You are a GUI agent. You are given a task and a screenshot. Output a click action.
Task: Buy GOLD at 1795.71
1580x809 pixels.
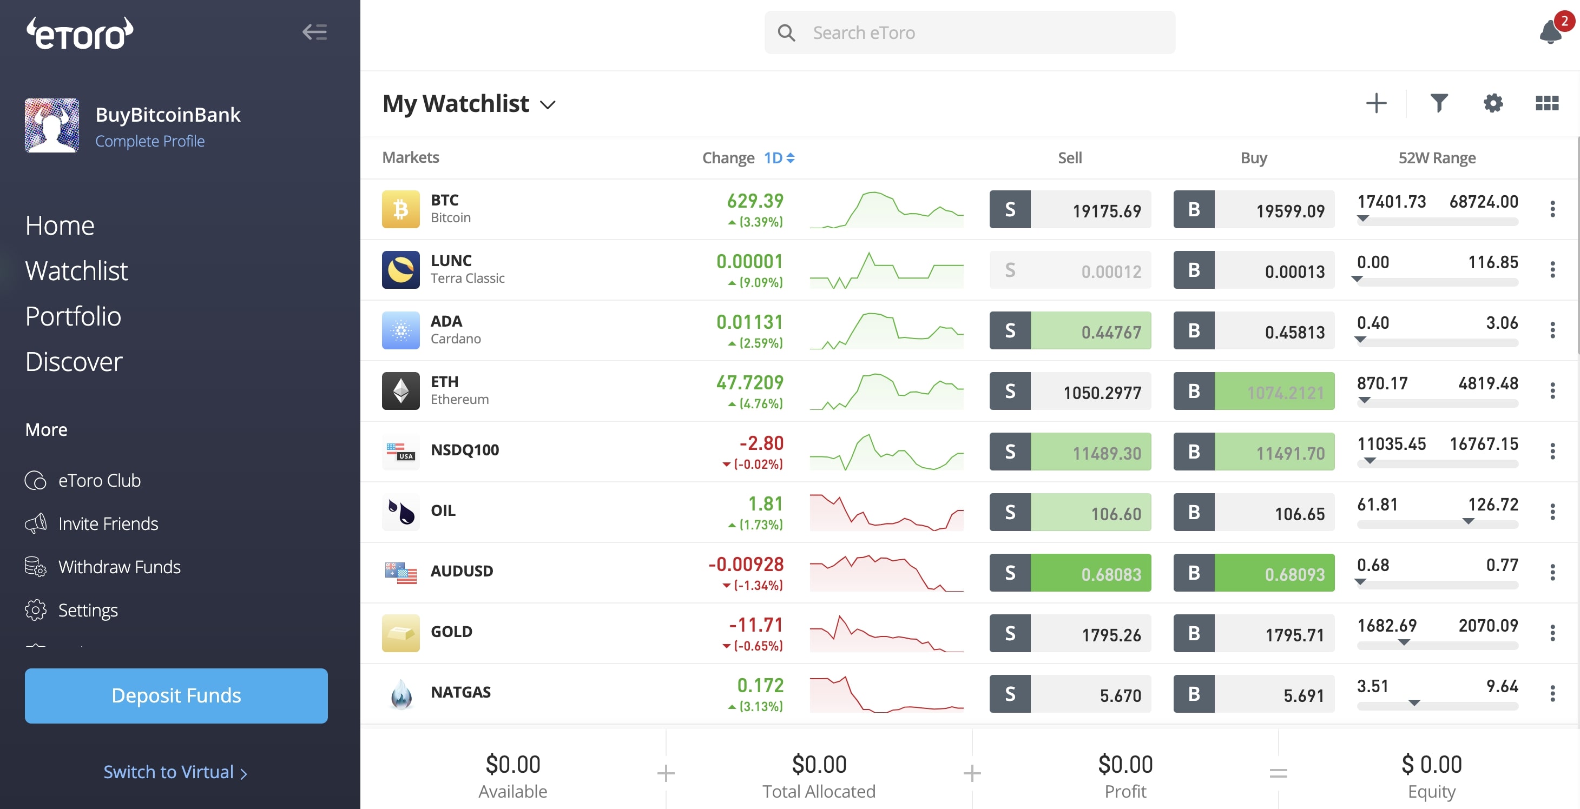[1254, 633]
